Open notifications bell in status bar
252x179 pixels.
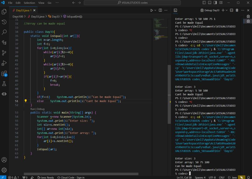click(x=249, y=177)
